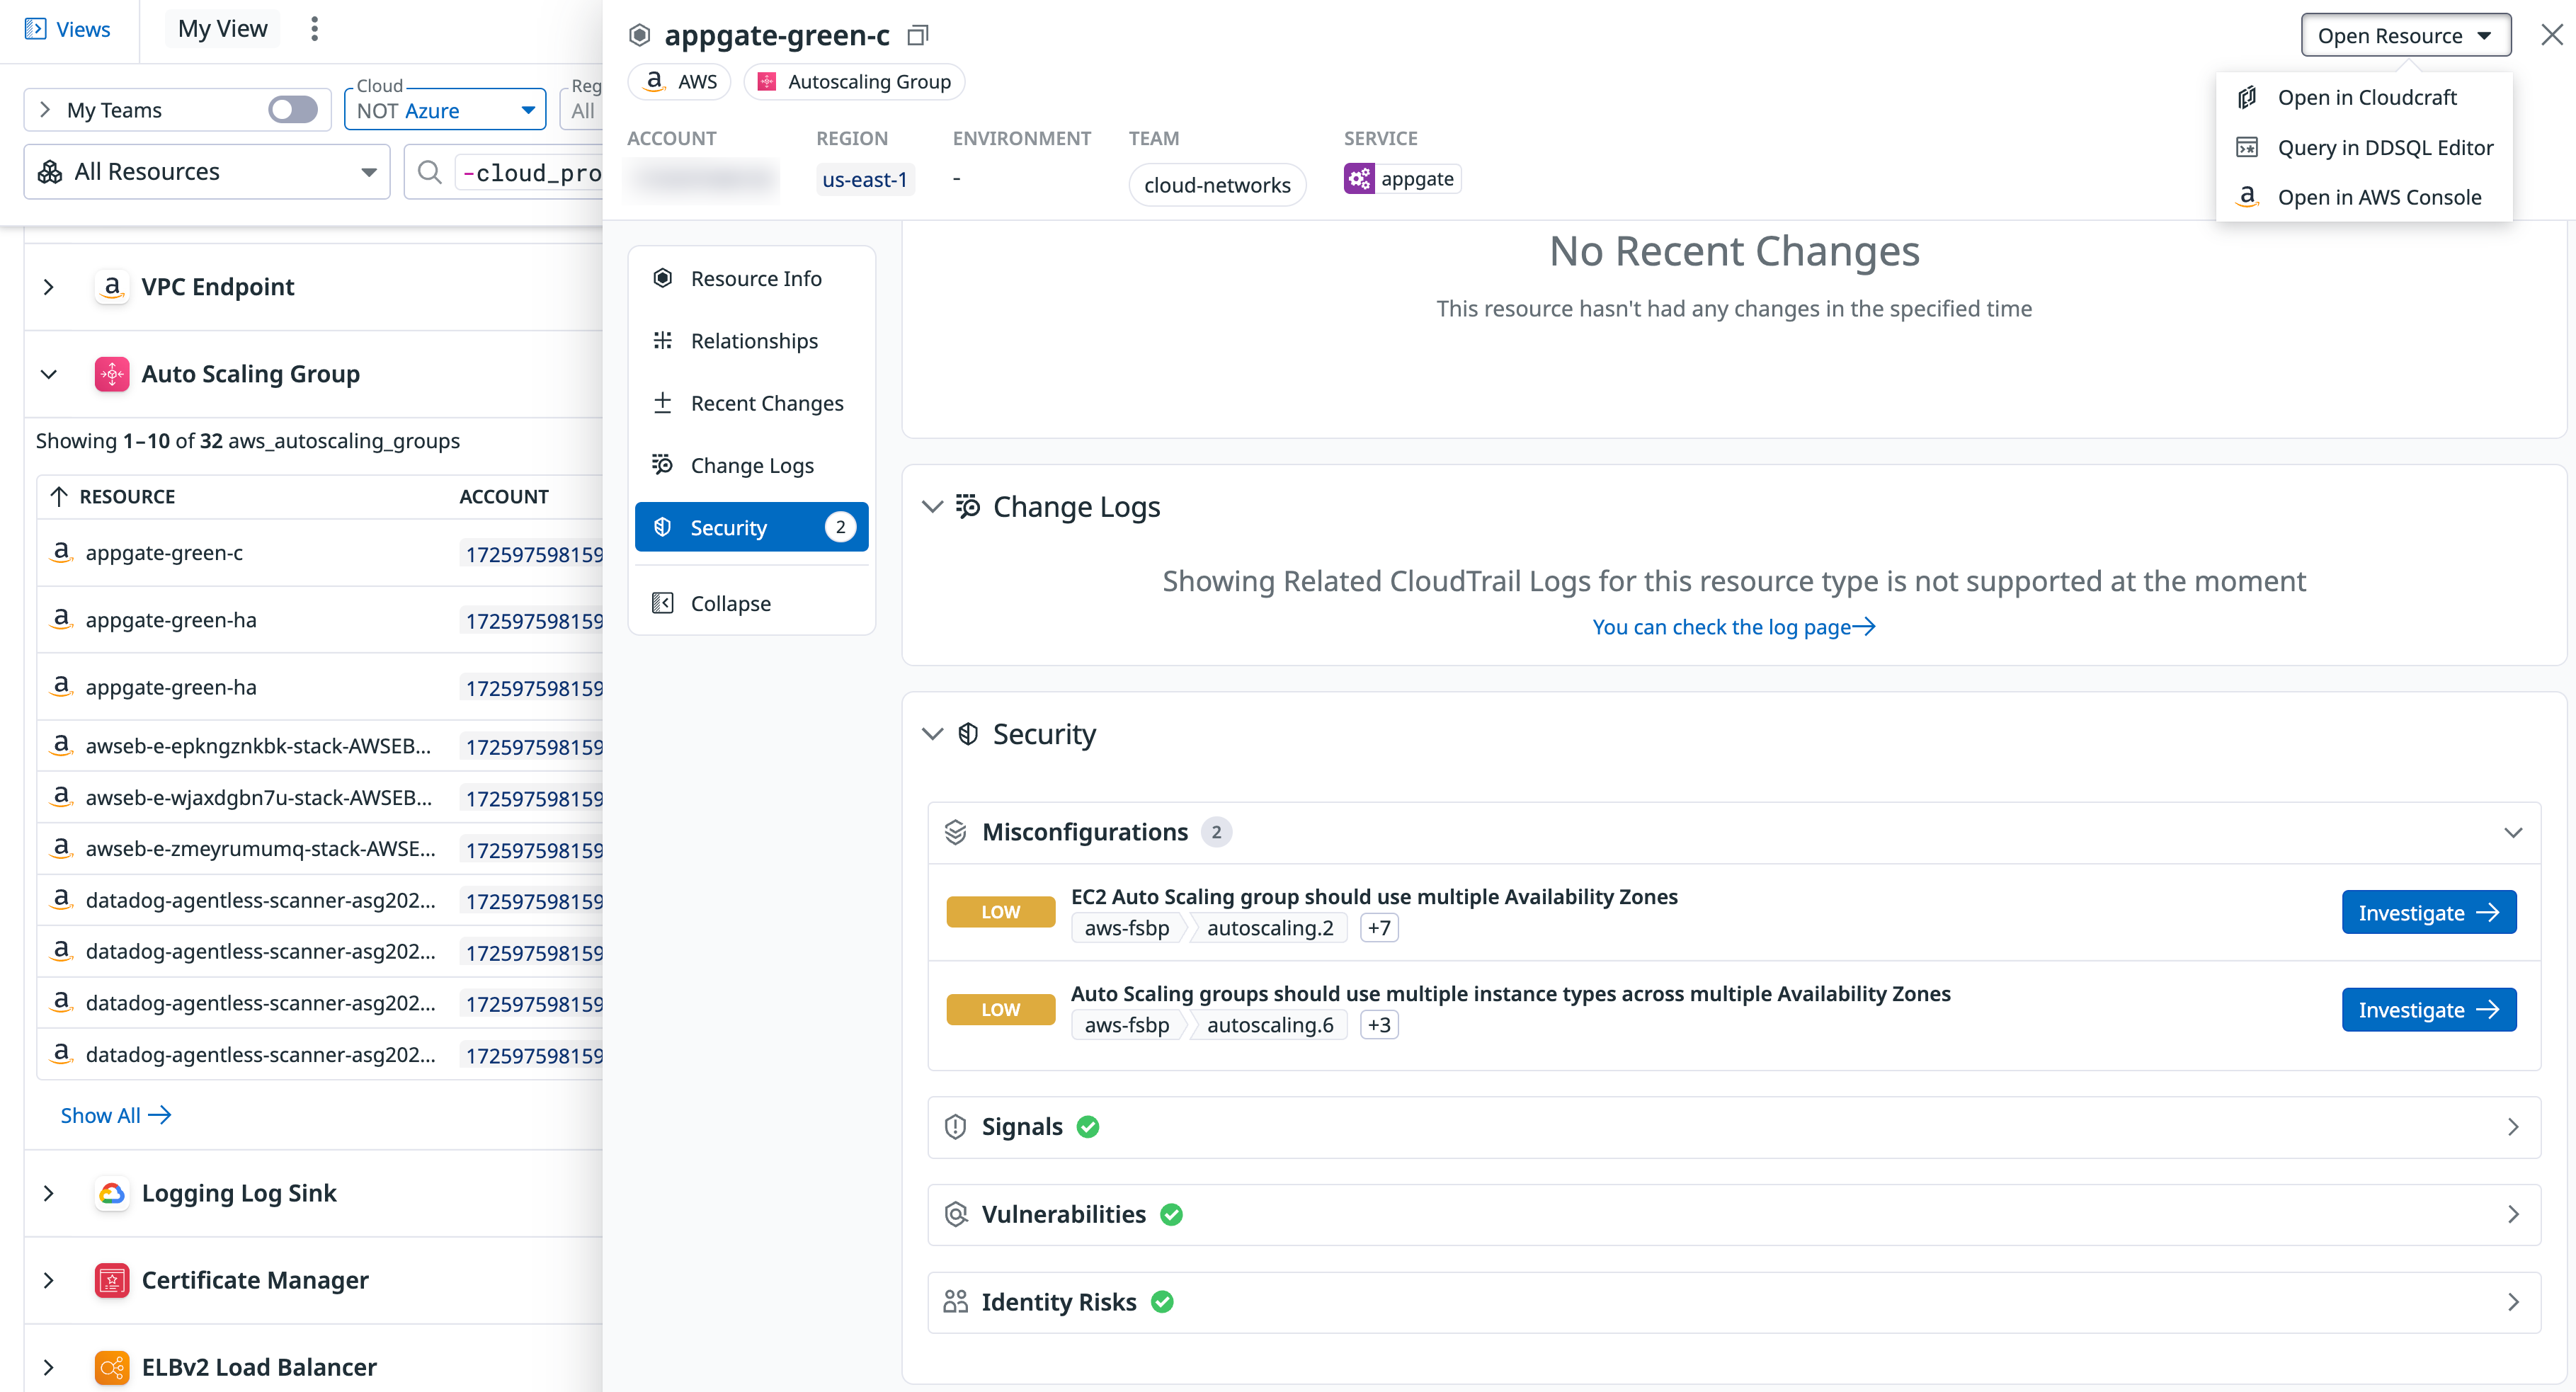Viewport: 2576px width, 1392px height.
Task: Click the three-dot menu next to My View
Action: [314, 29]
